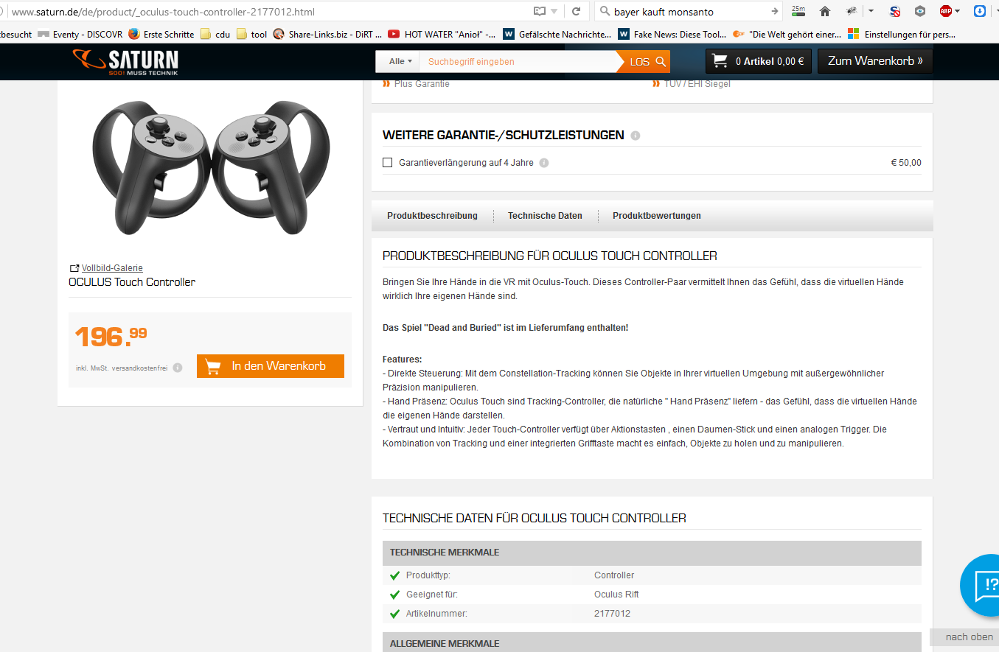Open the shopping cart icon in header
Image resolution: width=999 pixels, height=652 pixels.
[x=720, y=61]
